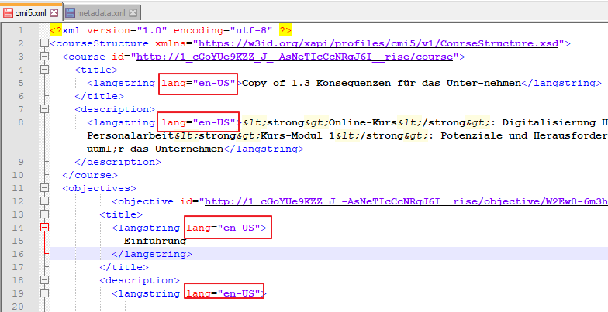Click the red unsaved disk icon on cmi5.xml tab
Image resolution: width=608 pixels, height=312 pixels.
pyautogui.click(x=8, y=12)
